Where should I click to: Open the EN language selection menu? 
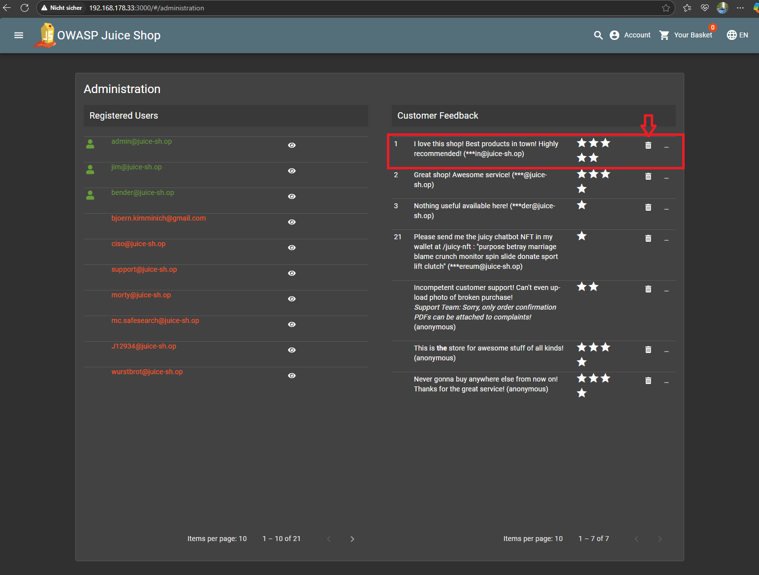pyautogui.click(x=737, y=35)
